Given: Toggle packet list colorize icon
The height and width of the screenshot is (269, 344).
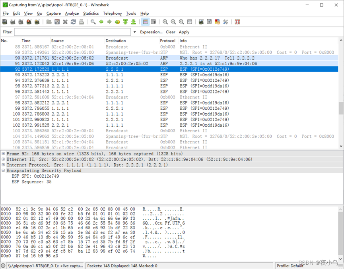Looking at the screenshot, I should tap(145, 22).
